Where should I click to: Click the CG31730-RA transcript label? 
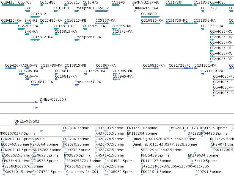[212, 26]
